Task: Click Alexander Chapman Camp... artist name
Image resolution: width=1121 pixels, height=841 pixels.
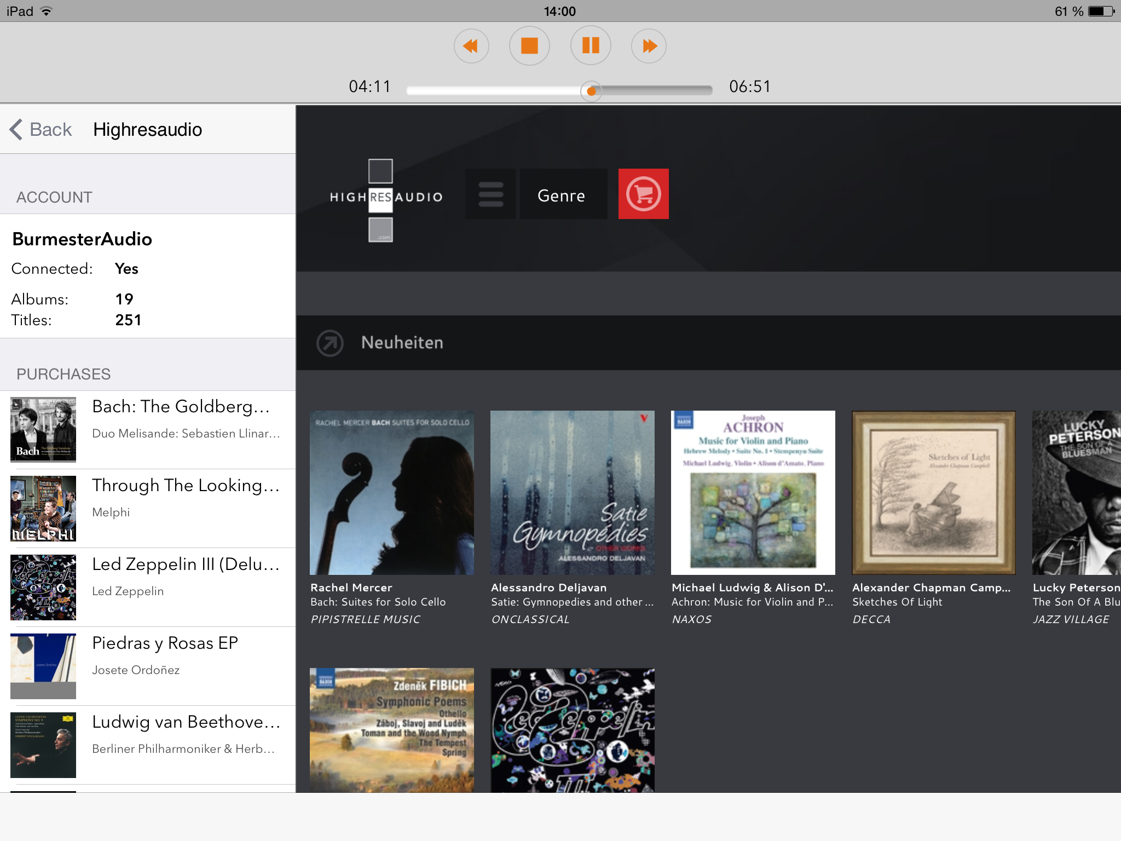Action: [x=932, y=588]
